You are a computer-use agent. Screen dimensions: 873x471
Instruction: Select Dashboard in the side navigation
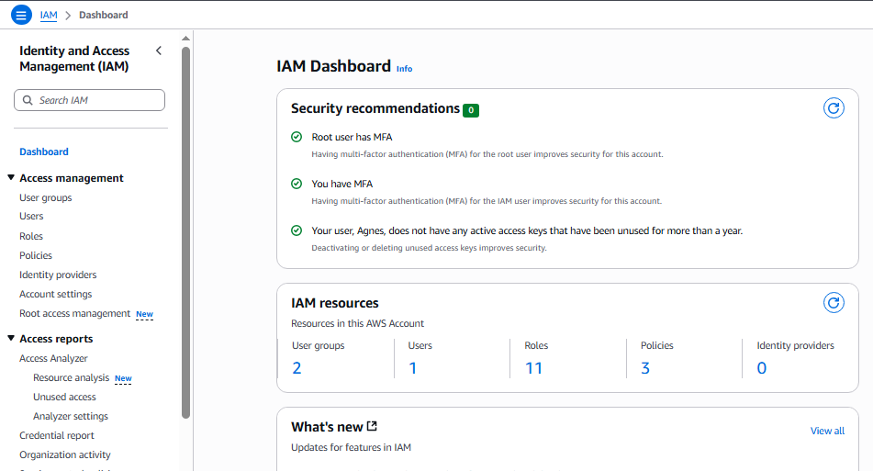pos(44,151)
